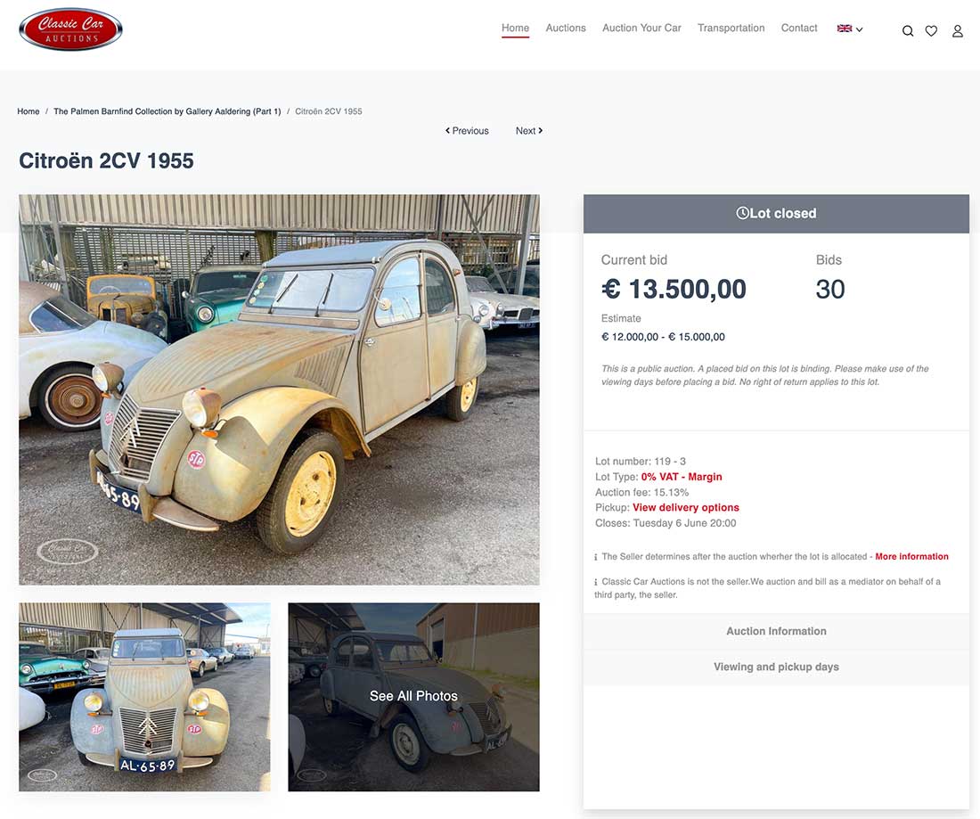Open the Transportation menu item
980x819 pixels.
(x=731, y=29)
